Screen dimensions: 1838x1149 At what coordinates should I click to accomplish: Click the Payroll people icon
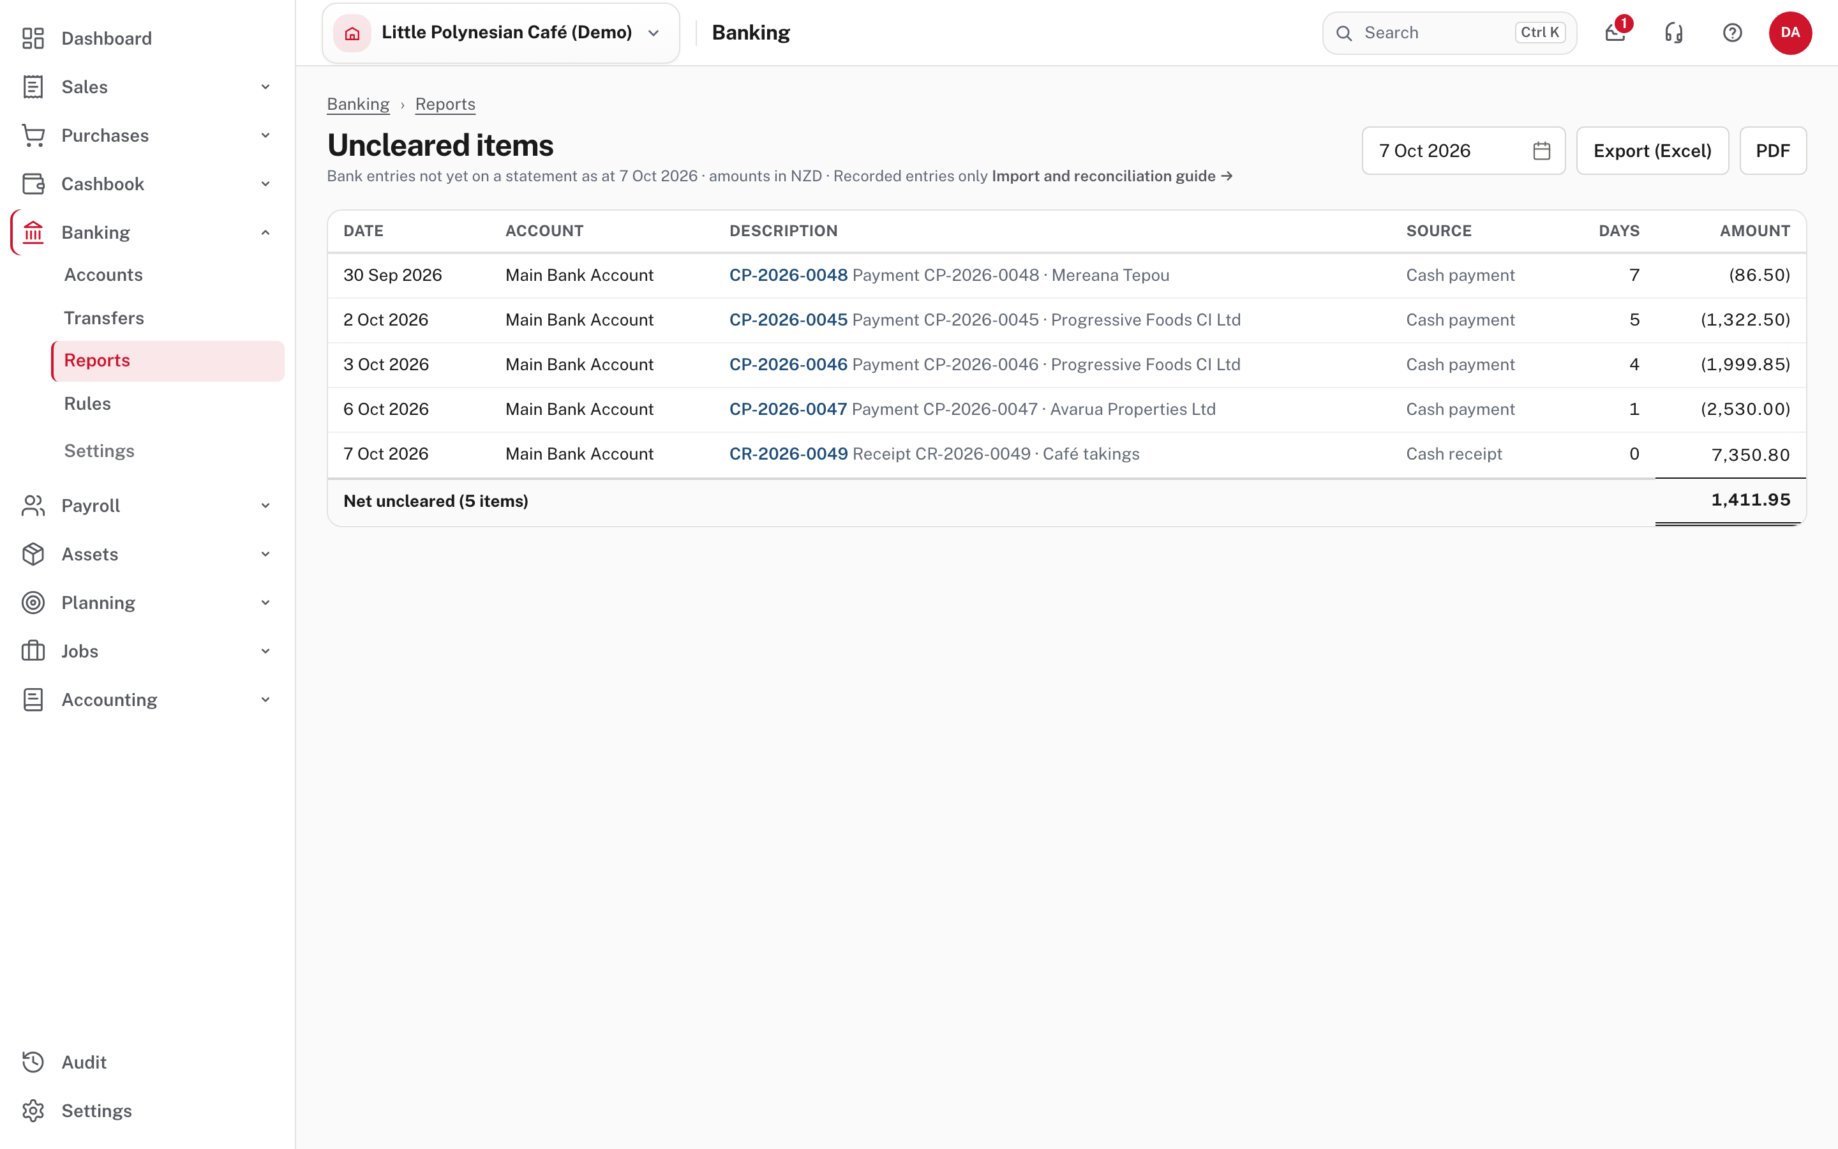click(x=33, y=506)
